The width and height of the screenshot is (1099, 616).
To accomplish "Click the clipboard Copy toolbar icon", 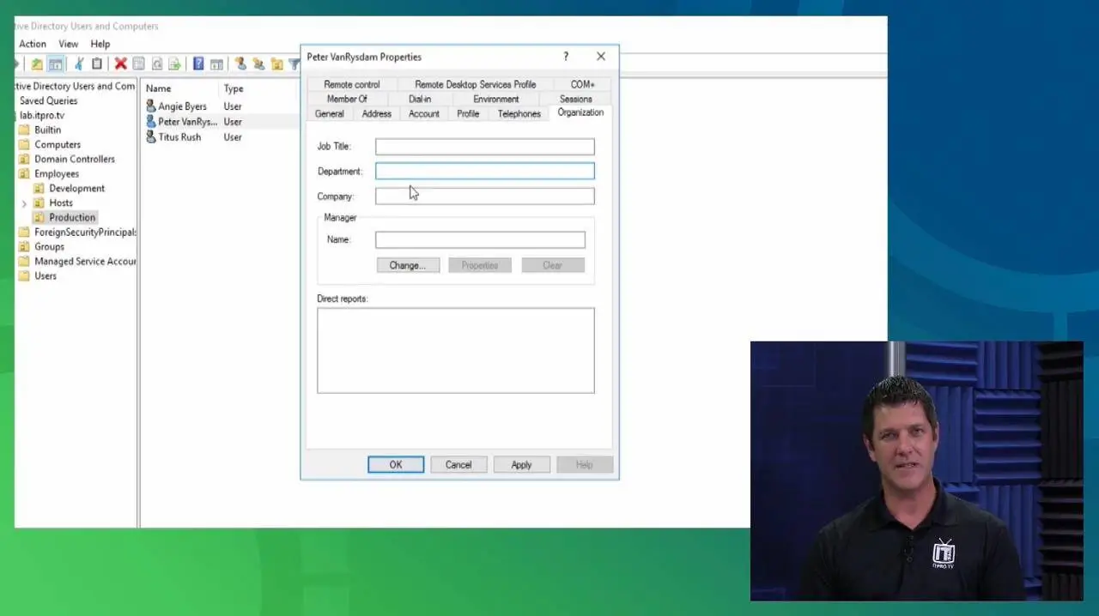I will click(96, 64).
